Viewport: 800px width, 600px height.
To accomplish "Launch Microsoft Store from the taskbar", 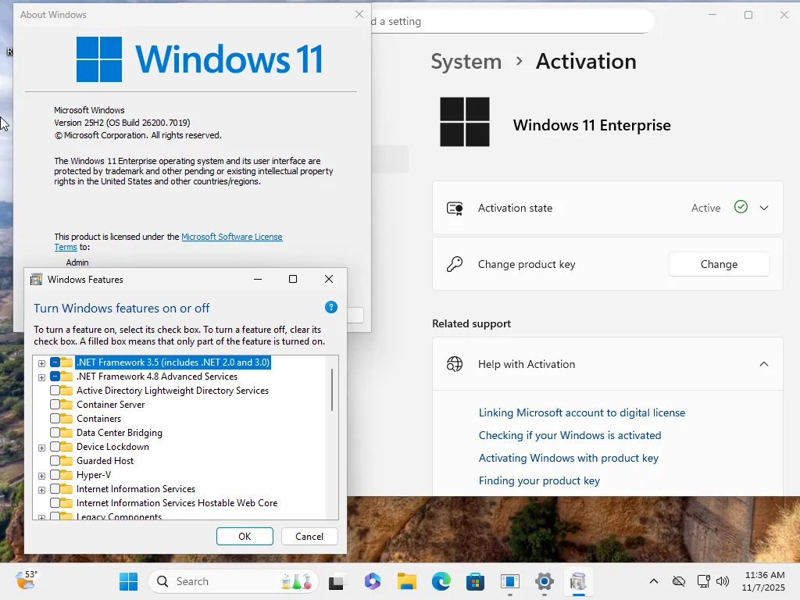I will pos(475,581).
